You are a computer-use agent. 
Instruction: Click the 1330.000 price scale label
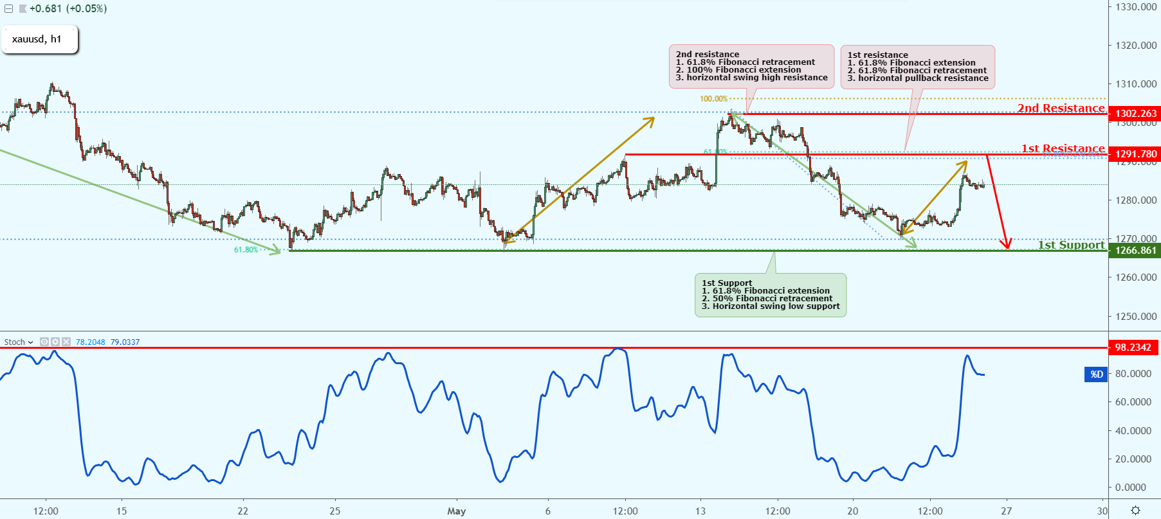1136,7
